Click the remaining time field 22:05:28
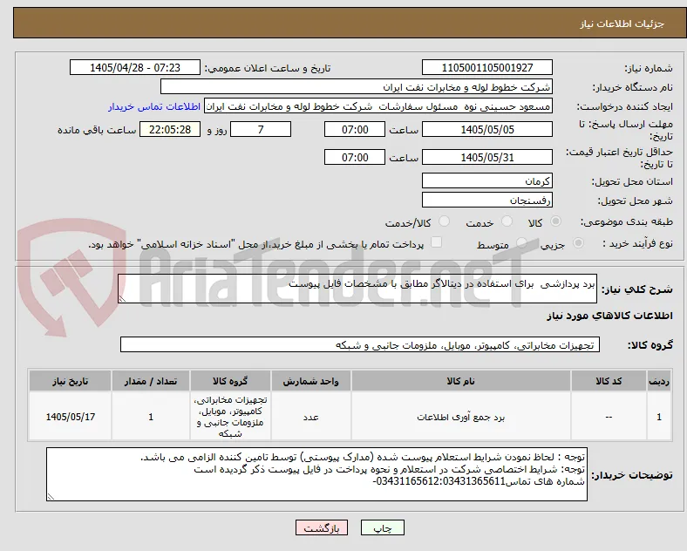Screen dimensions: 687x551 coord(170,130)
